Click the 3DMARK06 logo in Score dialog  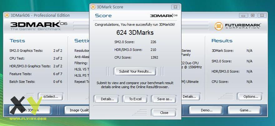pyautogui.click(x=164, y=16)
